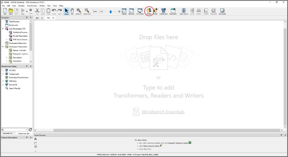Expand the FME Hub node
Image resolution: width=288 pixels, height=157 pixels.
click(x=3, y=81)
